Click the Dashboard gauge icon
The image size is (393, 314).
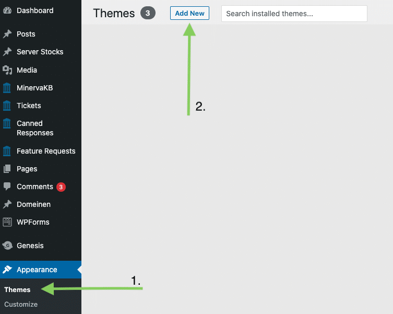click(7, 10)
